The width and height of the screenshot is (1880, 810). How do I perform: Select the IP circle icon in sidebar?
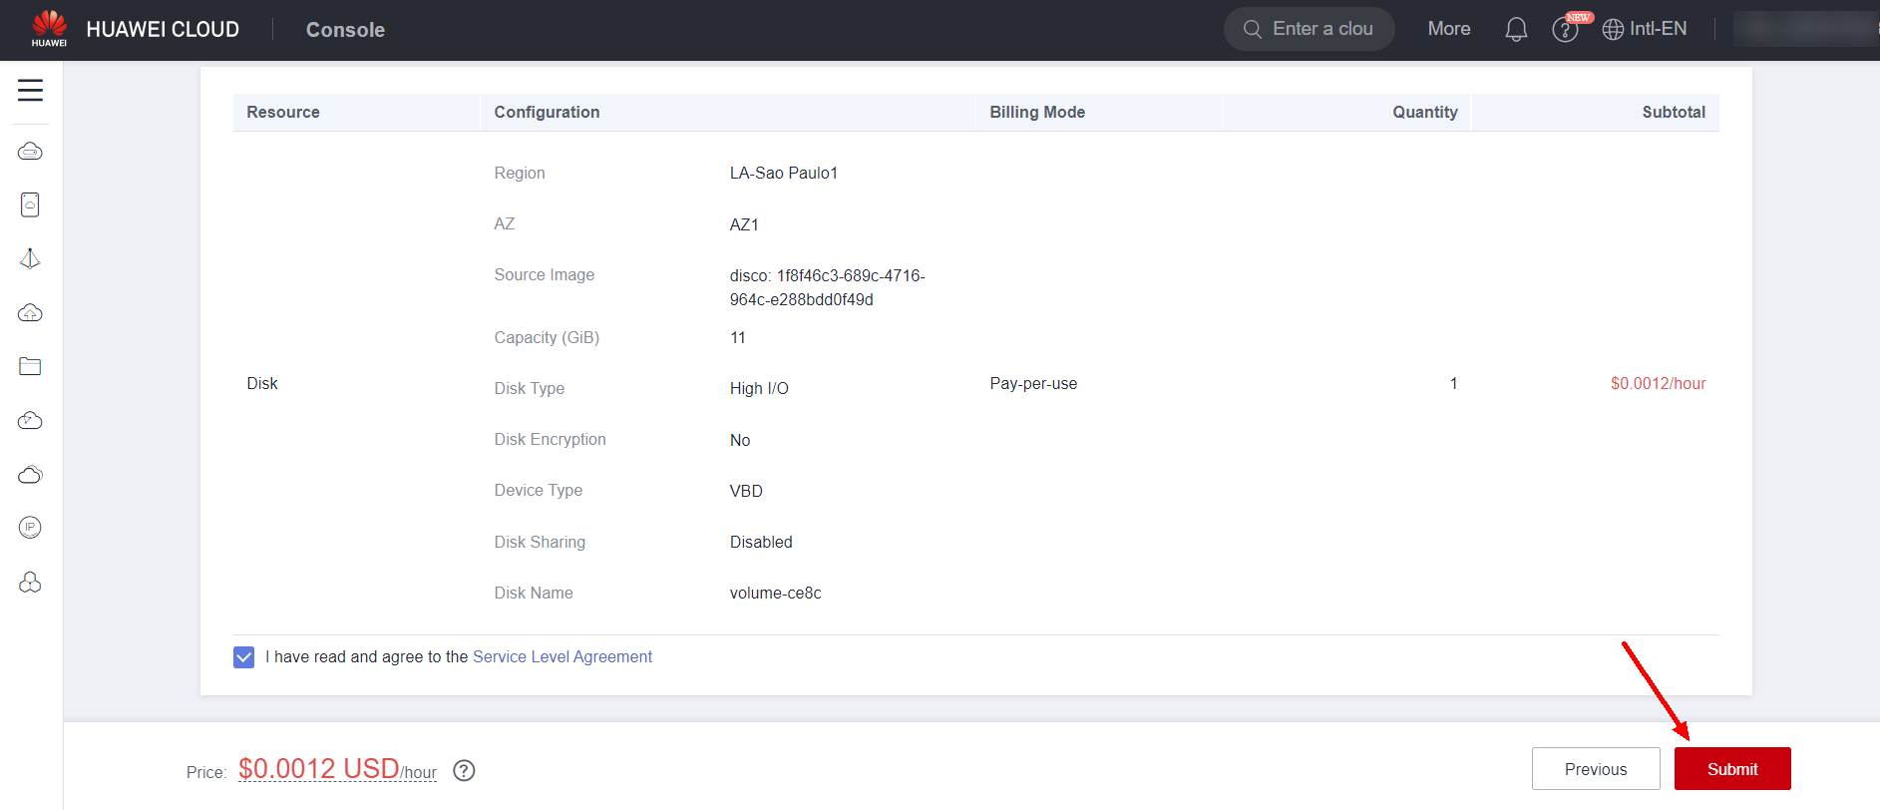coord(30,528)
